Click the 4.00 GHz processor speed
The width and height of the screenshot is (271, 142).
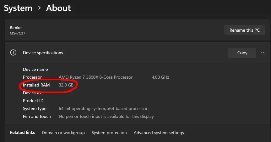[x=160, y=77]
